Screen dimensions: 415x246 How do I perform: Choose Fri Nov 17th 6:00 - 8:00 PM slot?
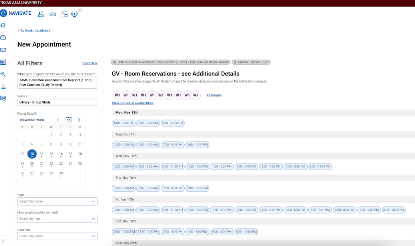[345, 210]
